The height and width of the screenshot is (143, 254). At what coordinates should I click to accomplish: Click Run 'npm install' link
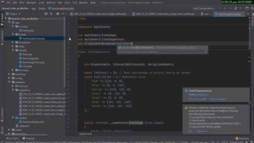(198, 99)
